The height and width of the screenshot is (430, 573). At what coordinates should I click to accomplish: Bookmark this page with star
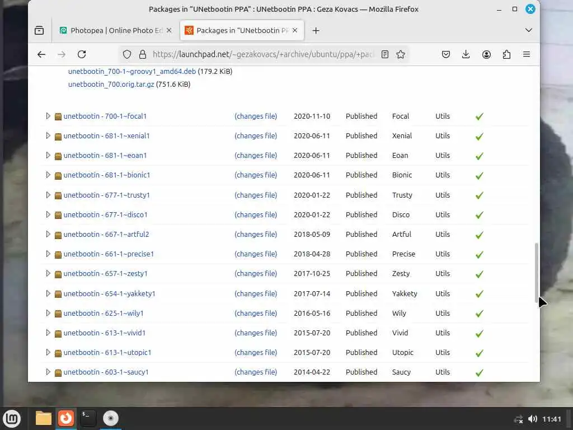pyautogui.click(x=401, y=54)
